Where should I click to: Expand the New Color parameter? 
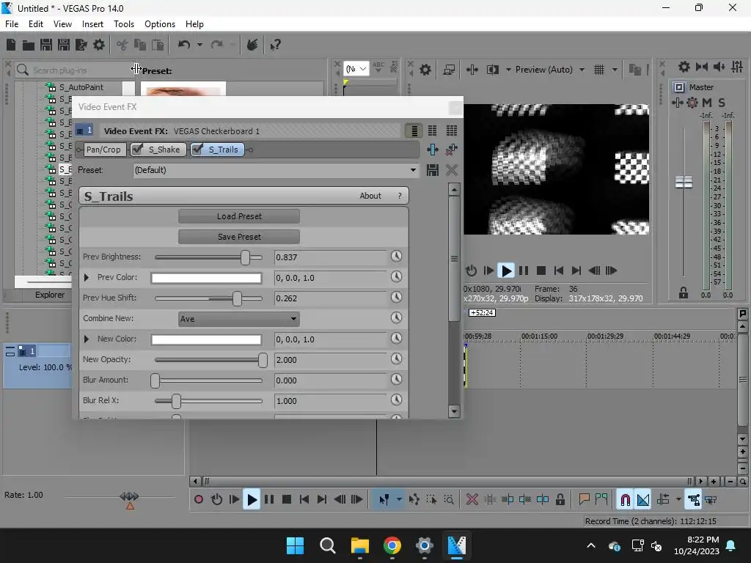(x=87, y=339)
